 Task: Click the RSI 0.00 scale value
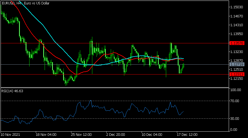click(234, 130)
